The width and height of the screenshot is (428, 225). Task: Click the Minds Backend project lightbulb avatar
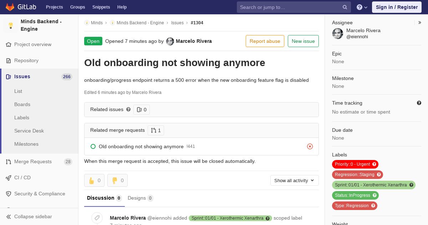[11, 25]
